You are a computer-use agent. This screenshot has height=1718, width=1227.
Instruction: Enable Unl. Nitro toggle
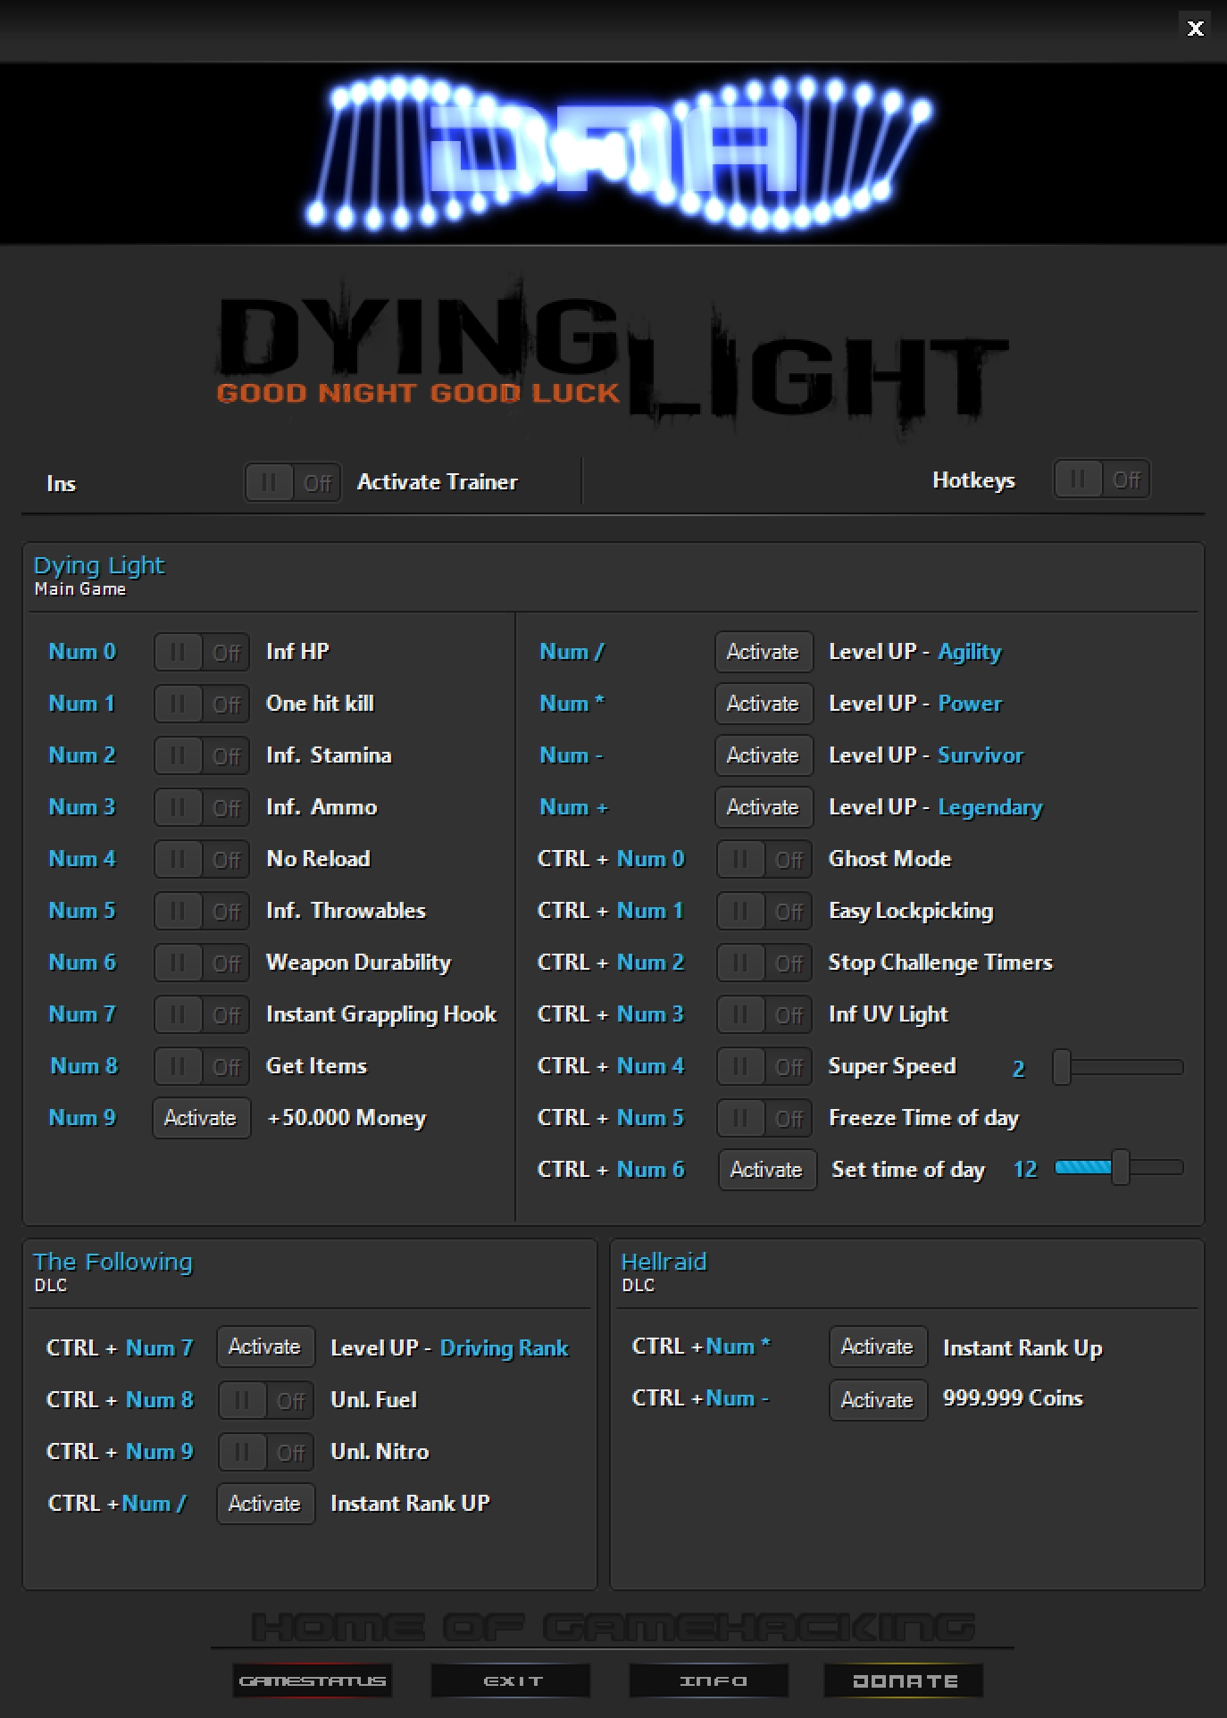click(266, 1453)
